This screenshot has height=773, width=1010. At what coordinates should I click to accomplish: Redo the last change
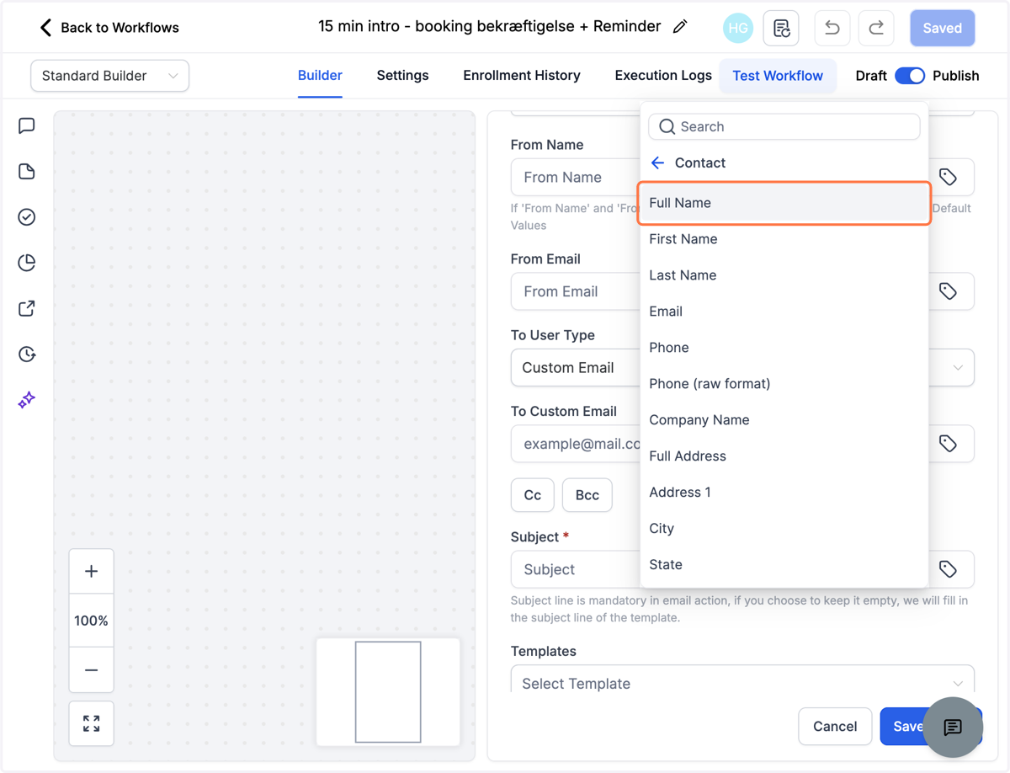[875, 28]
